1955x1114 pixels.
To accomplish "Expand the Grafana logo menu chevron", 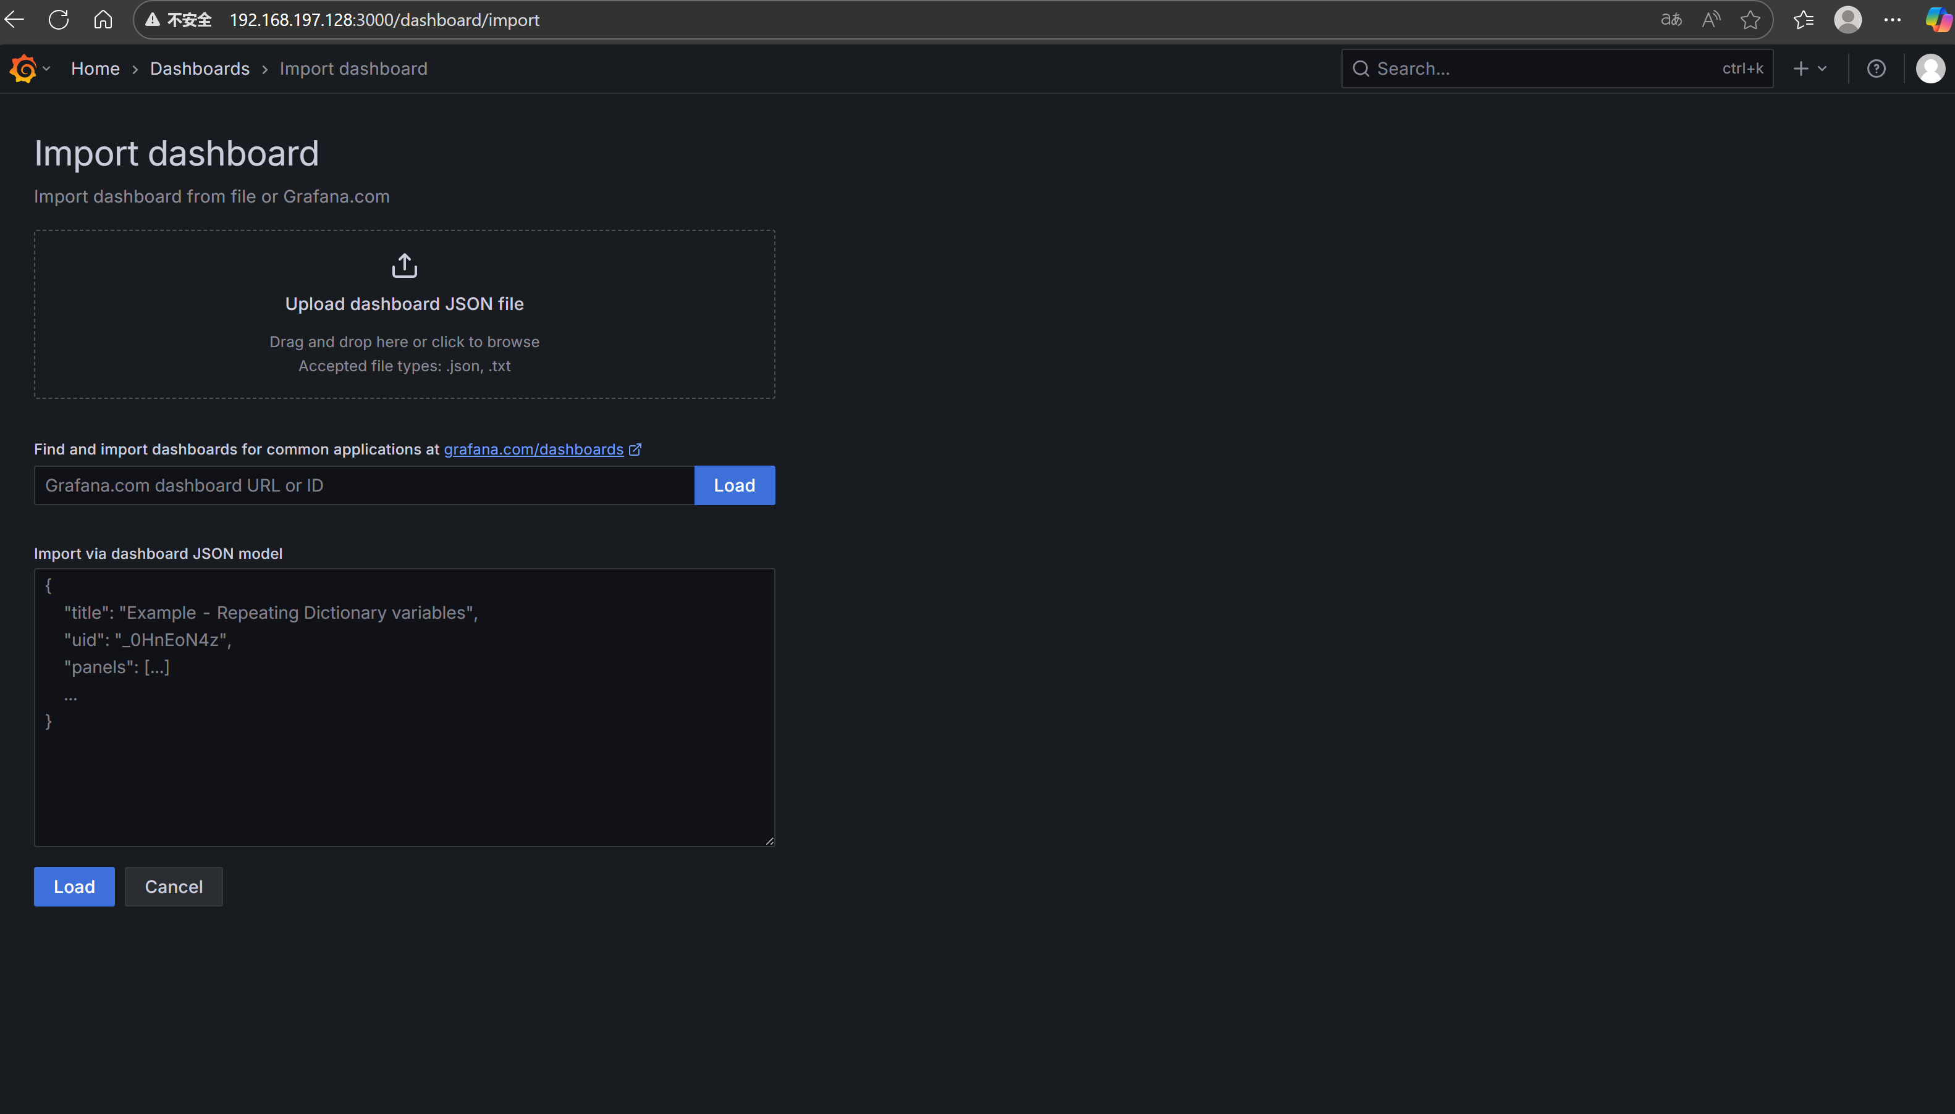I will click(47, 69).
